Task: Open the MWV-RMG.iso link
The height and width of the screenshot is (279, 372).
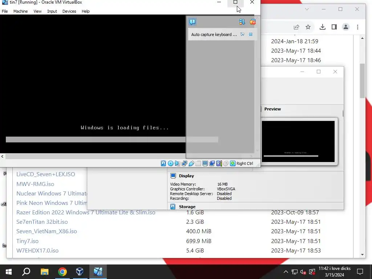Action: (x=35, y=184)
